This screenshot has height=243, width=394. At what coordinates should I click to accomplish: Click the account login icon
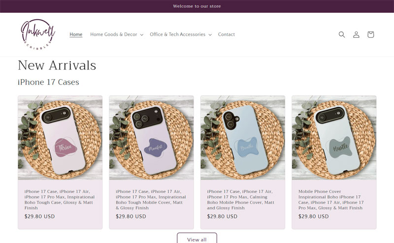356,34
